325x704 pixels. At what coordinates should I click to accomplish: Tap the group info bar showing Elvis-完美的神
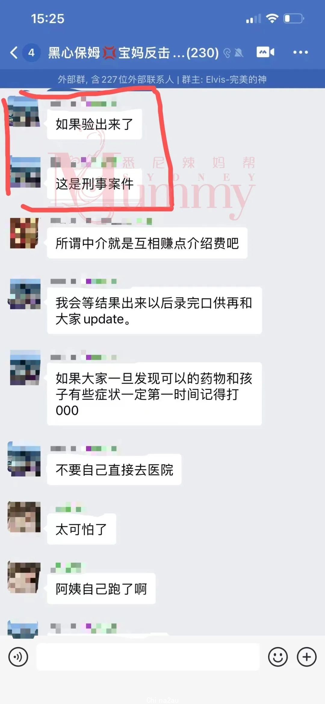coord(162,79)
